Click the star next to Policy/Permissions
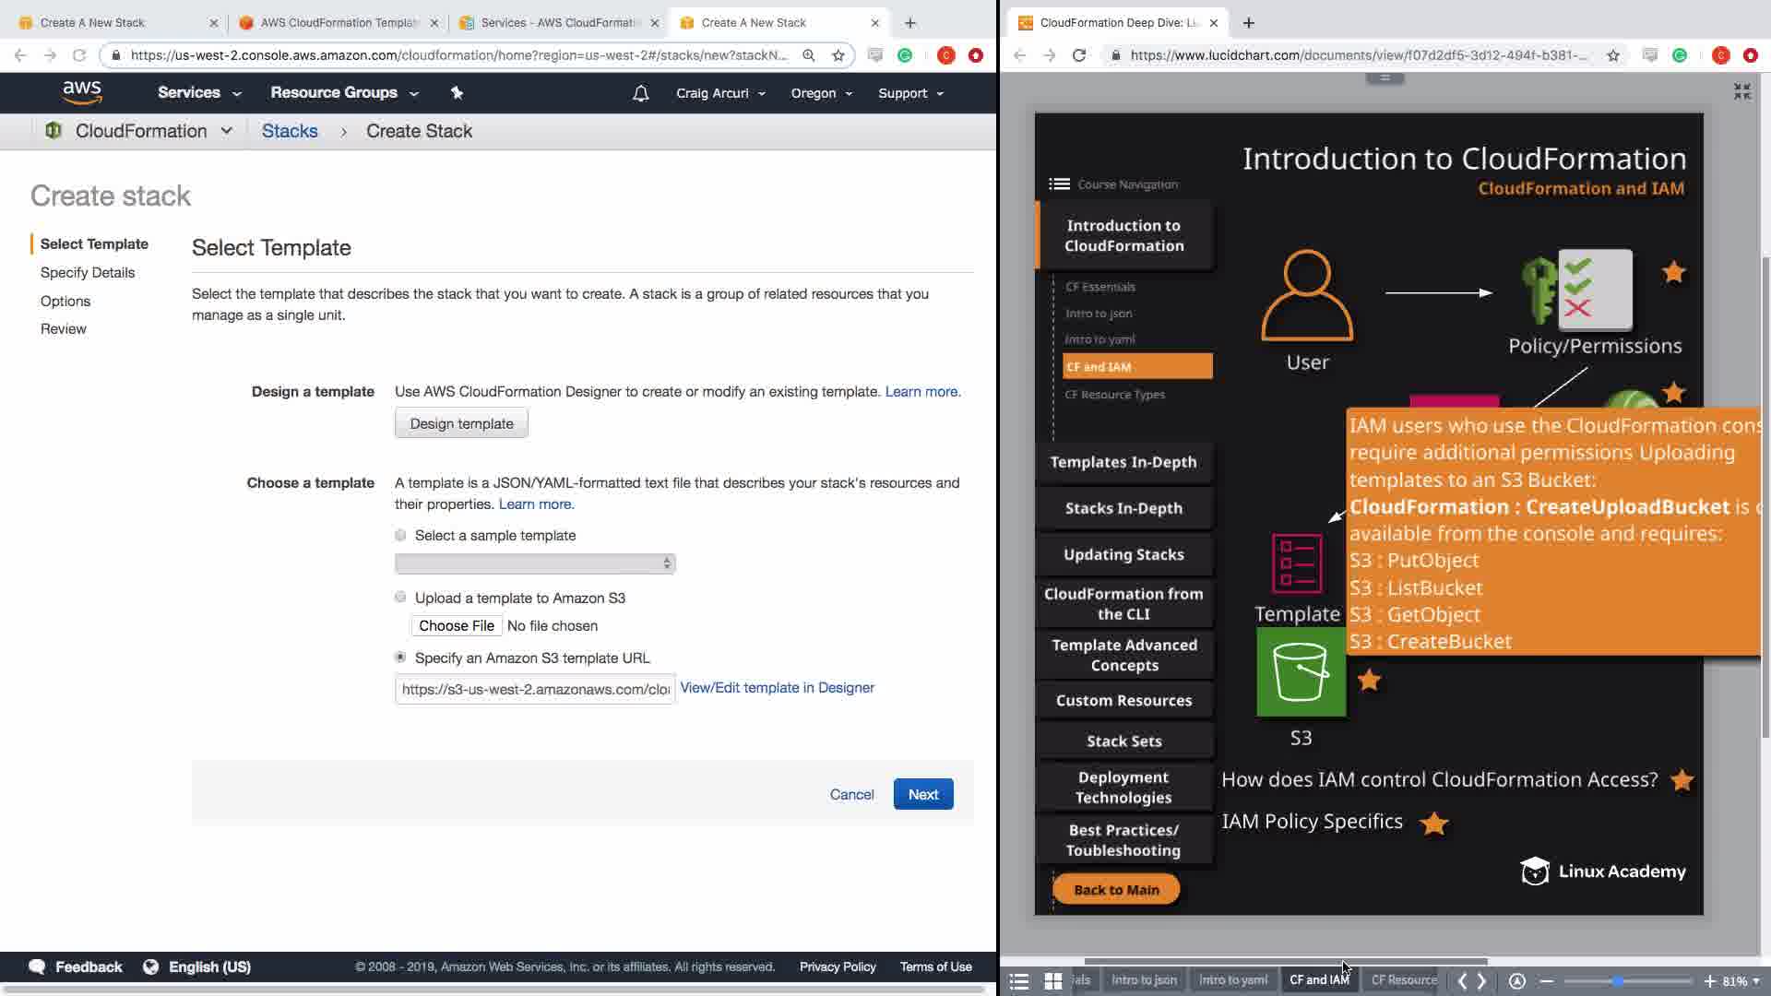Screen dimensions: 1771x996 click(1673, 272)
